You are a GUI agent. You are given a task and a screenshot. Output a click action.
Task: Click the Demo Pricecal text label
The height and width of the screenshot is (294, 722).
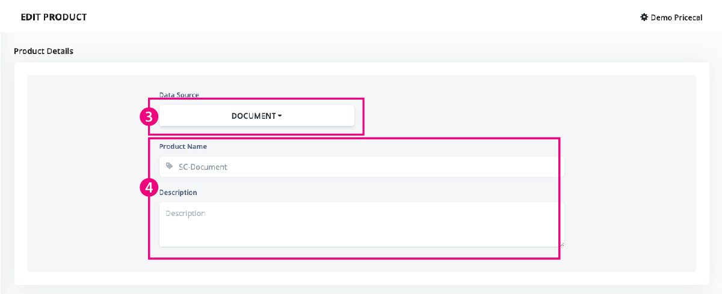click(677, 17)
